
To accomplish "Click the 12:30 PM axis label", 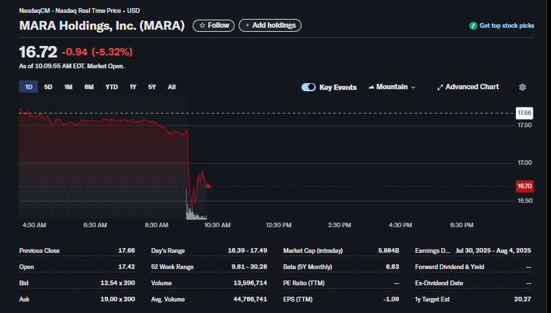I will (279, 225).
